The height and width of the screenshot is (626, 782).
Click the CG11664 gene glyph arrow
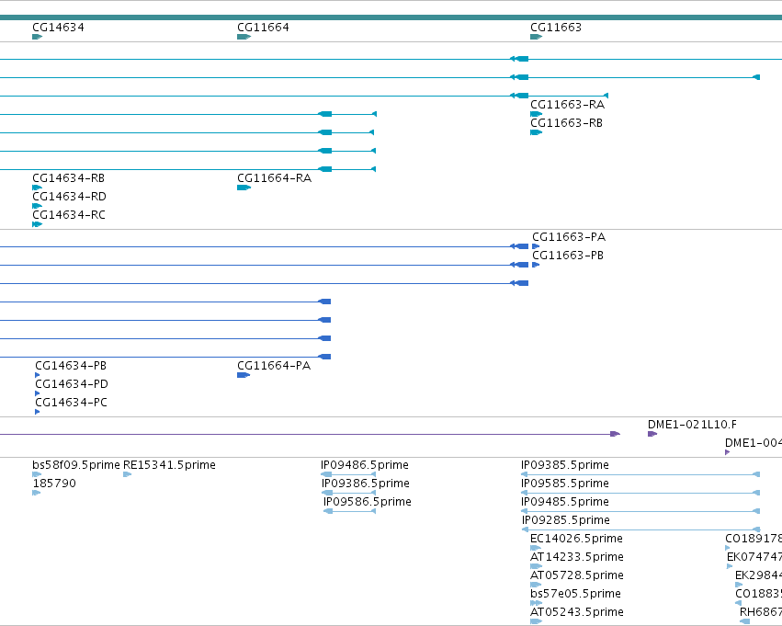pyautogui.click(x=244, y=37)
